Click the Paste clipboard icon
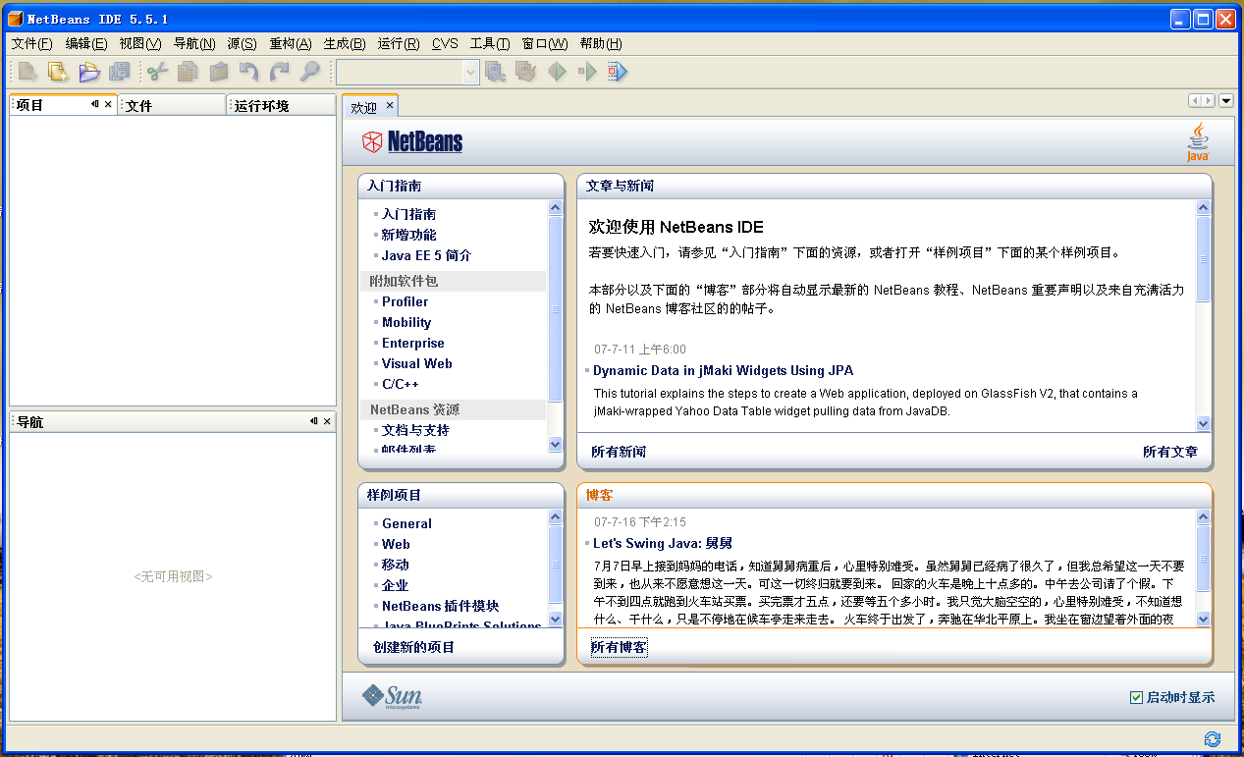The image size is (1244, 757). click(x=218, y=72)
